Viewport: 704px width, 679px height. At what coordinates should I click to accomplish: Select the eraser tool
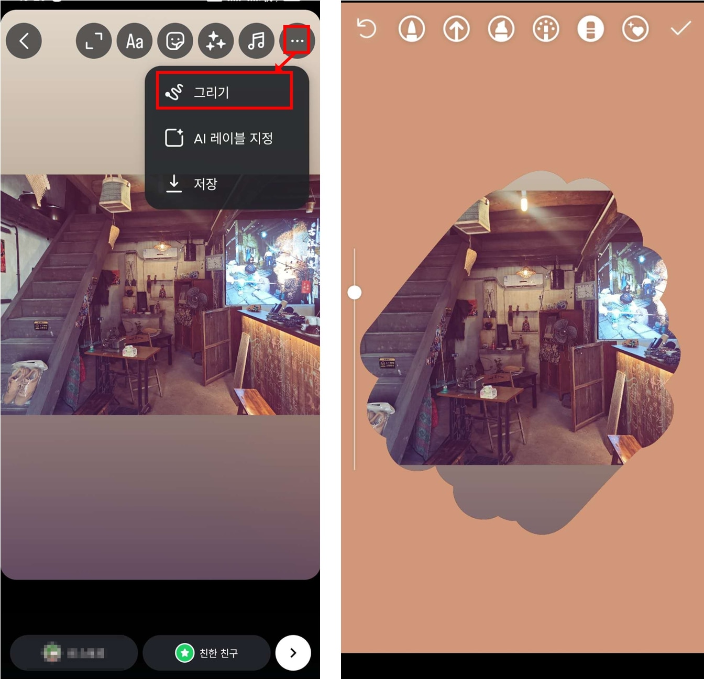coord(590,29)
